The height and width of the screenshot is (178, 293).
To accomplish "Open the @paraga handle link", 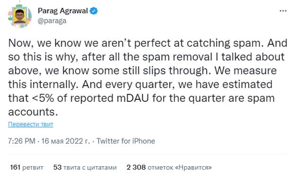I will 52,21.
